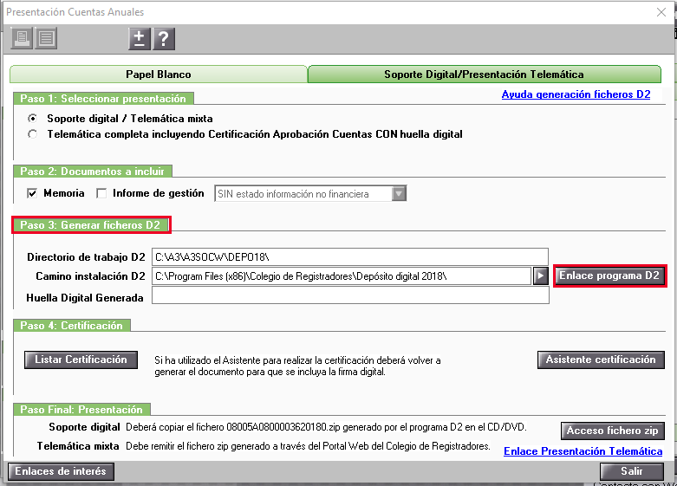Image resolution: width=677 pixels, height=486 pixels.
Task: Open the question mark help icon
Action: (164, 39)
